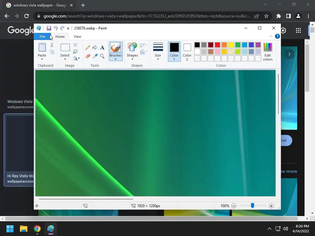Image resolution: width=315 pixels, height=236 pixels.
Task: Share this page icon in address bar
Action: [257, 16]
